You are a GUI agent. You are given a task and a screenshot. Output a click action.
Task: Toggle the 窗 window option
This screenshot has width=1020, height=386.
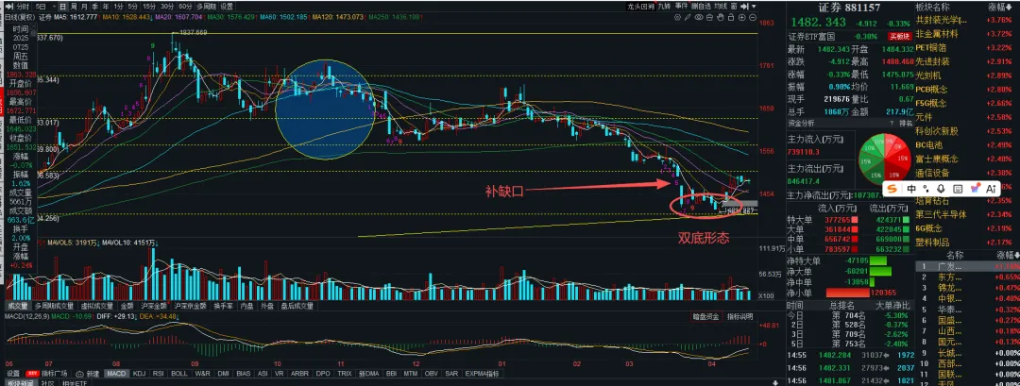coord(734,7)
